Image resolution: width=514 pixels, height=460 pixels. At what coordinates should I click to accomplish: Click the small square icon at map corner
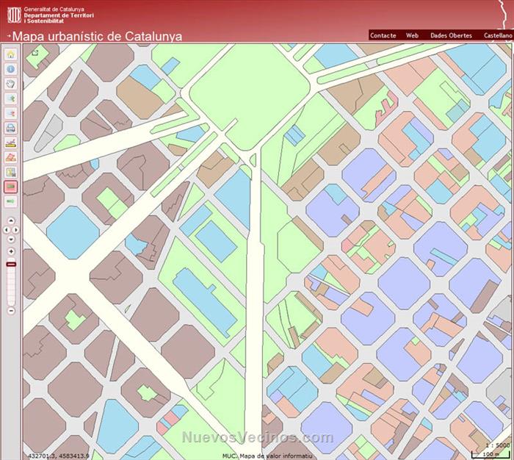(34, 53)
